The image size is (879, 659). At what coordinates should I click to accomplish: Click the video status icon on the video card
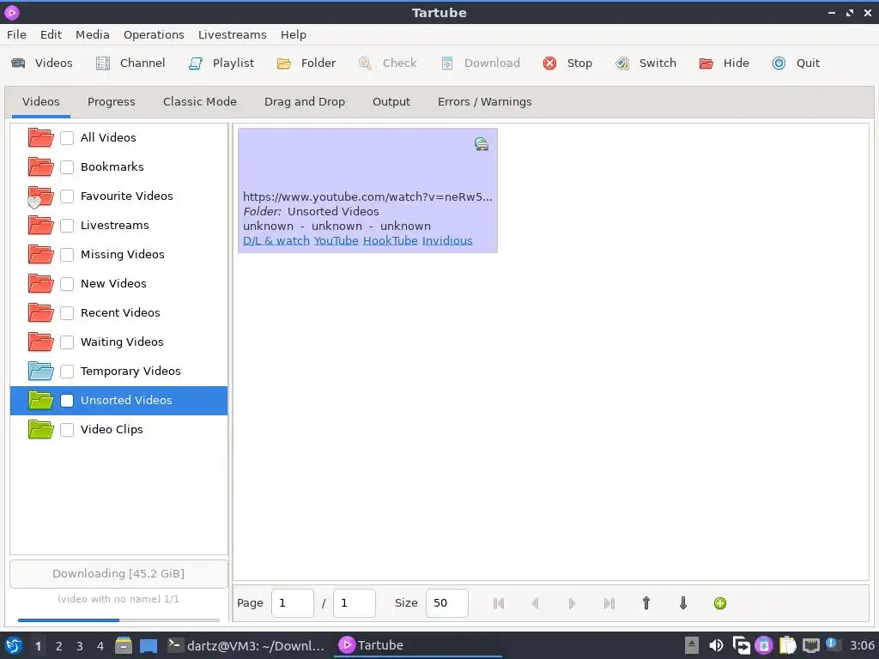[481, 144]
